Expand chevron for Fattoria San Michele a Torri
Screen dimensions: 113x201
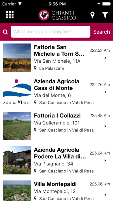coord(105,58)
